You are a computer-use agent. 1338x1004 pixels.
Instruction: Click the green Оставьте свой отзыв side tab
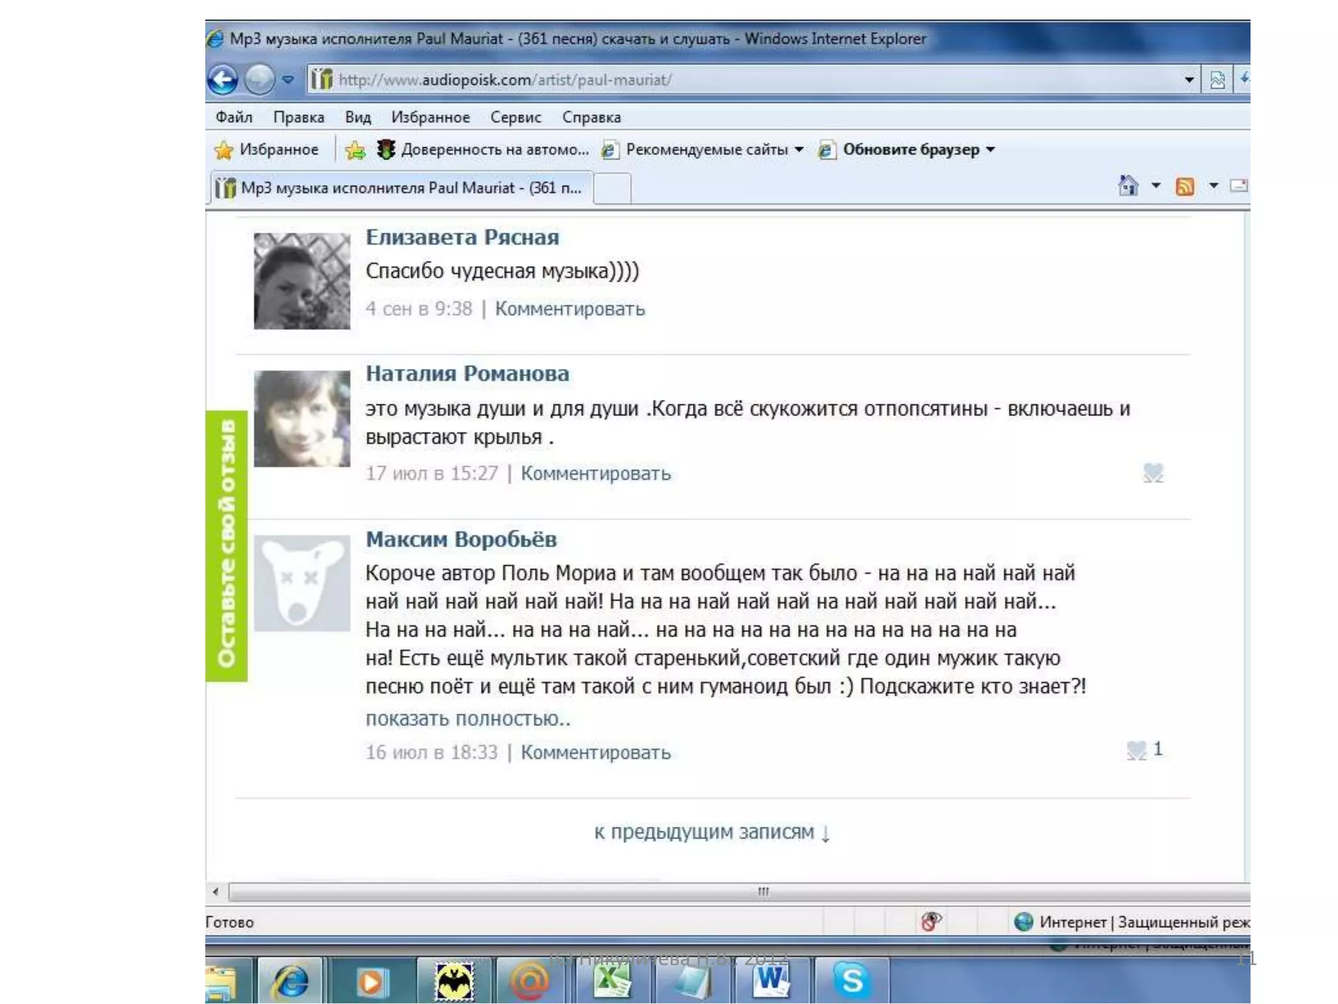click(x=227, y=546)
